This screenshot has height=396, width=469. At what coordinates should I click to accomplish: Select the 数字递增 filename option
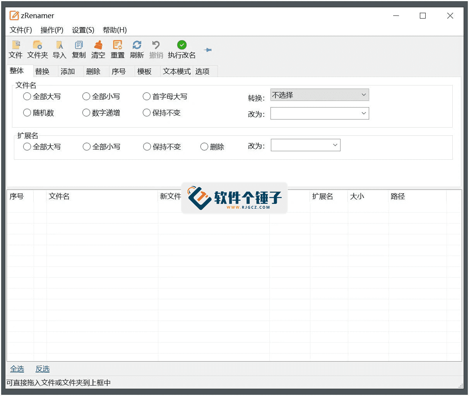click(86, 113)
